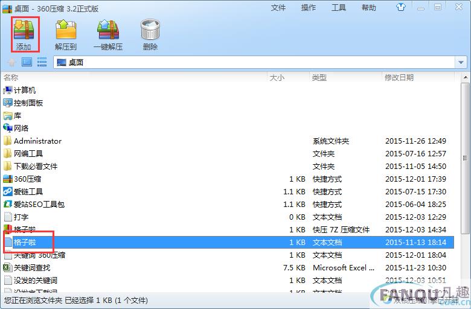Switch to list view mode
This screenshot has width=471, height=309.
click(x=42, y=62)
